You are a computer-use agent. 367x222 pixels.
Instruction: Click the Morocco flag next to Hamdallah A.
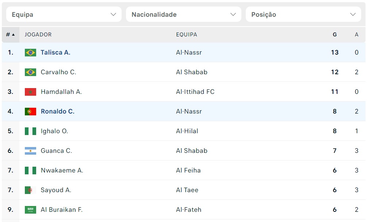tap(30, 92)
